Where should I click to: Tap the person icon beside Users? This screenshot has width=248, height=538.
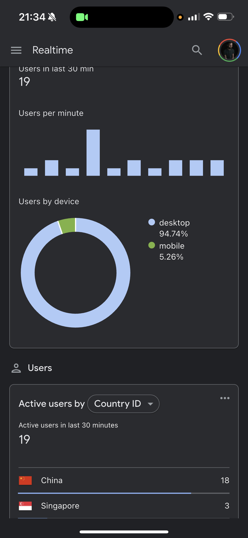pyautogui.click(x=16, y=368)
